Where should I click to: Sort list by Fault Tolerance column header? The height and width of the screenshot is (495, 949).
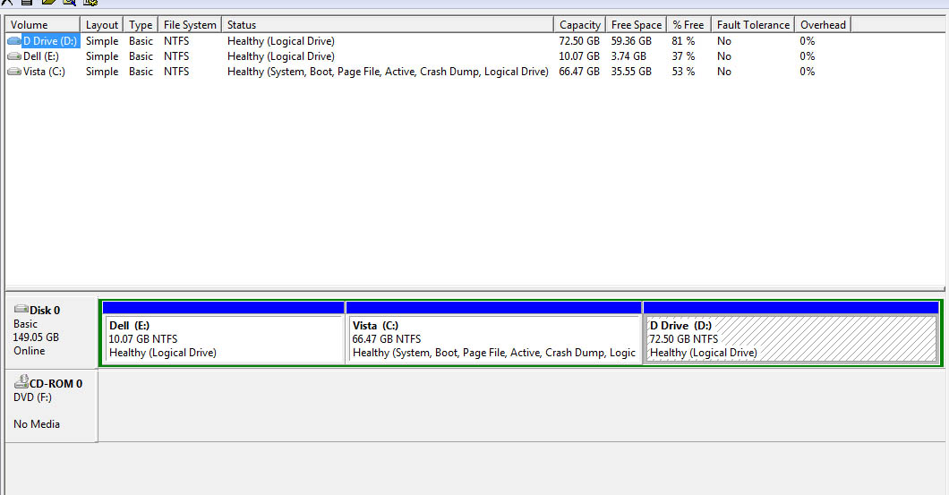(753, 25)
